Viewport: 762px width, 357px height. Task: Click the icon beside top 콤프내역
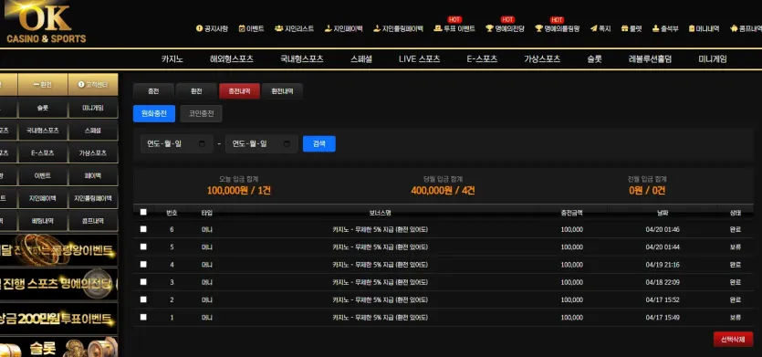(x=734, y=28)
